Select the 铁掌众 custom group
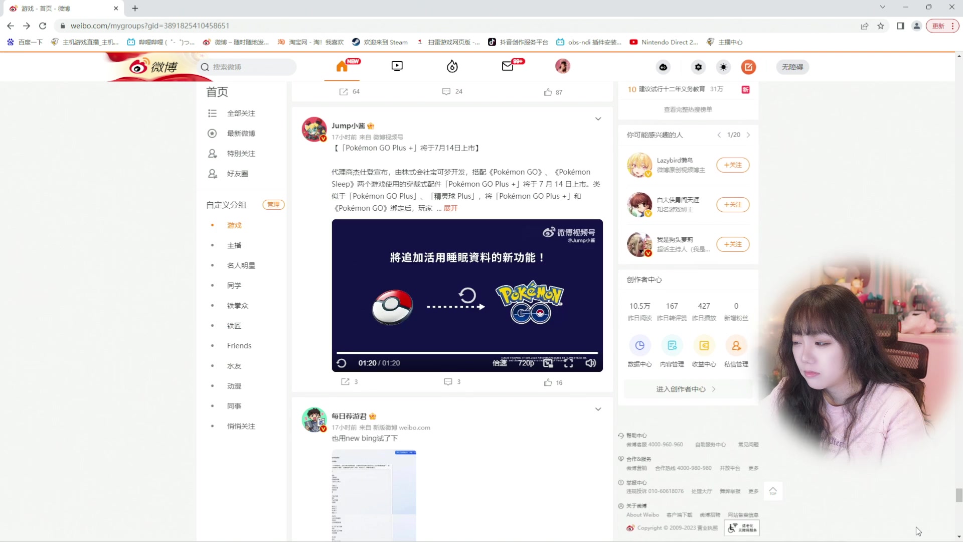963x542 pixels. pos(238,306)
